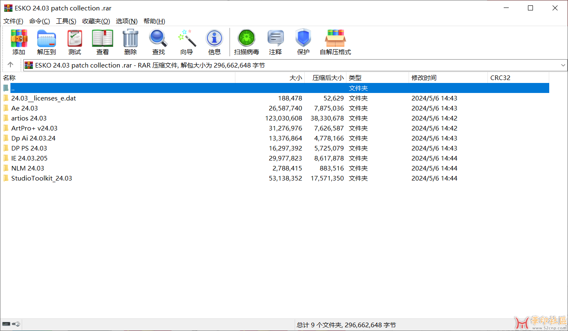Viewport: 568px width, 331px height.
Task: Select the 24.03__licenses_e.dat entry
Action: tap(43, 98)
